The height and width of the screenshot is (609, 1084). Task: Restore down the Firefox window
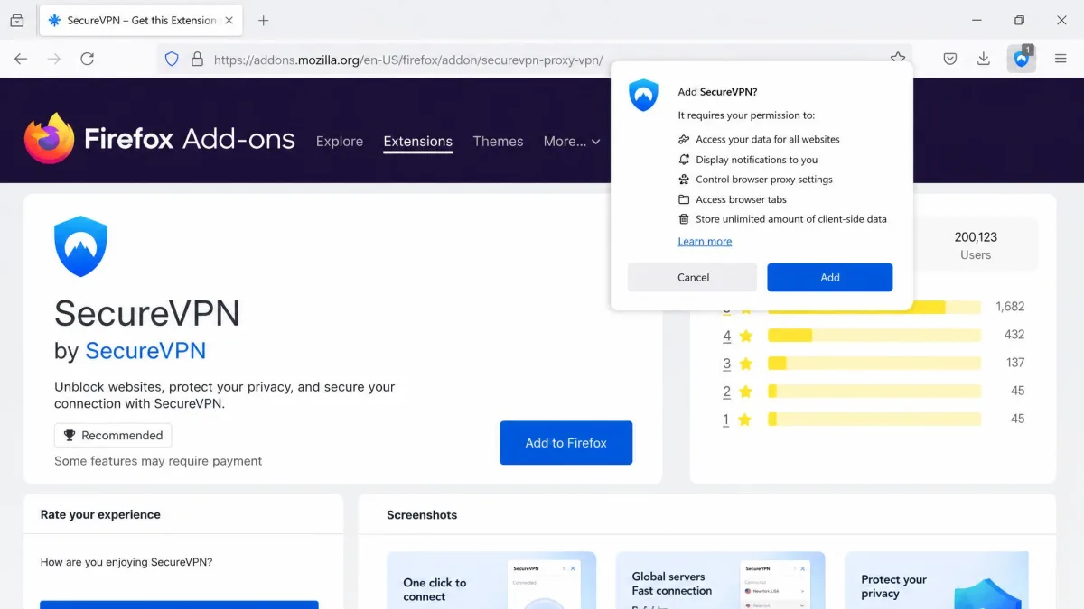coord(1019,20)
